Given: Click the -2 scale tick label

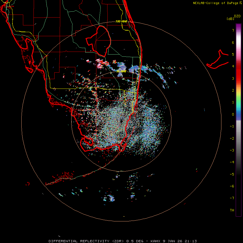Looking at the screenshot, I should tap(232, 139).
